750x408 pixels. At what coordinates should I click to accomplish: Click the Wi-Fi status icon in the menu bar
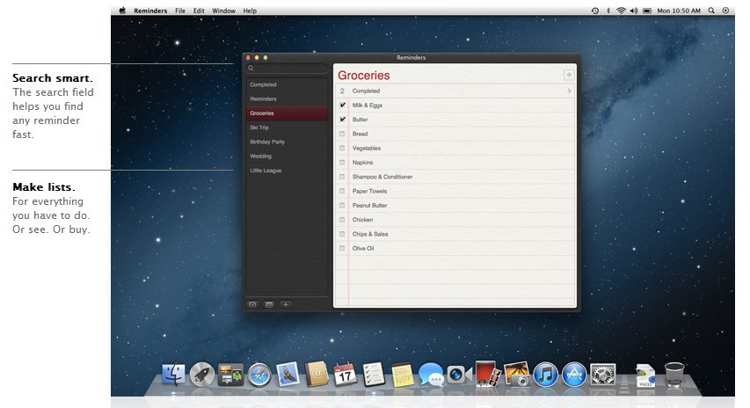(621, 11)
